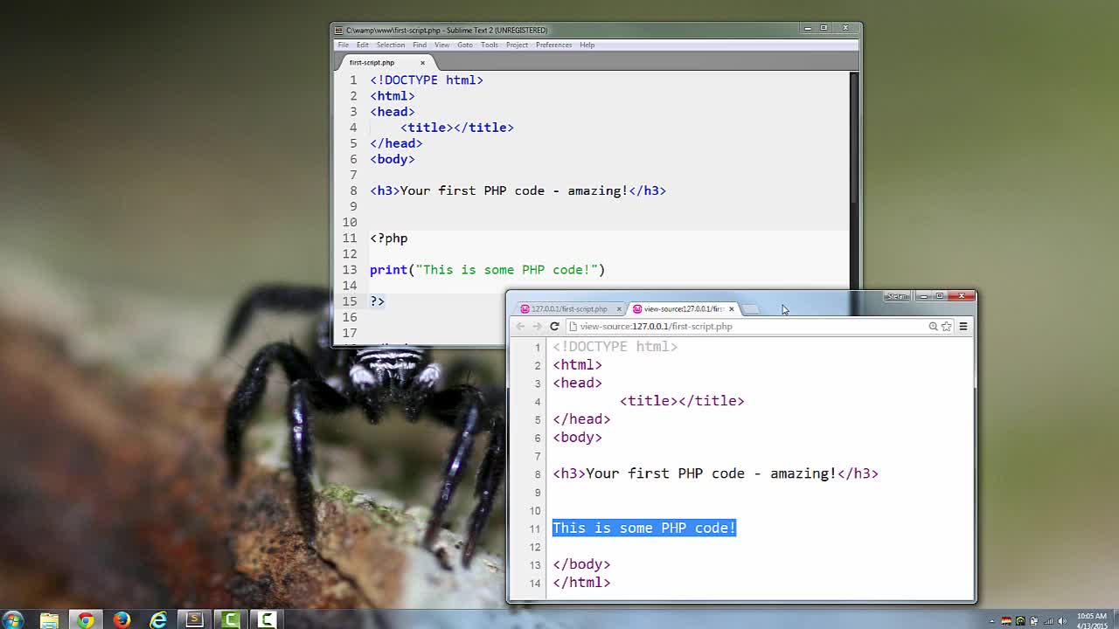The width and height of the screenshot is (1119, 629).
Task: Click the second Camtasia recorder taskbar icon
Action: click(x=267, y=619)
